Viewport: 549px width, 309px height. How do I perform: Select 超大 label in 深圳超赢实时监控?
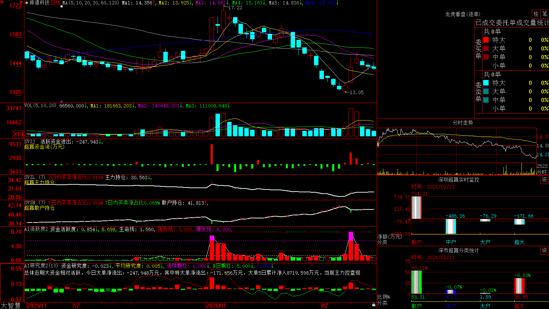(x=519, y=242)
